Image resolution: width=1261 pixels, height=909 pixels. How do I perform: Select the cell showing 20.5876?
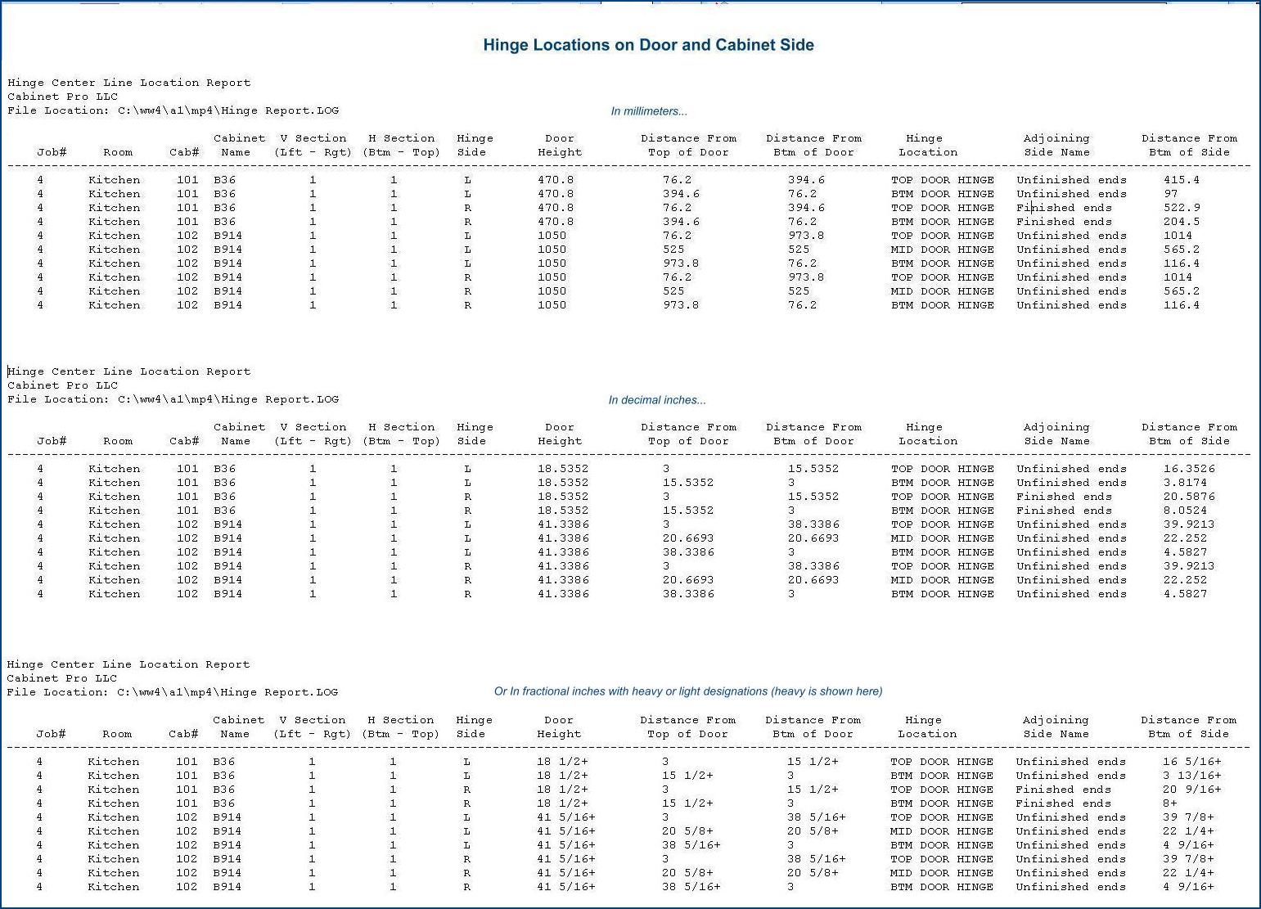[x=1189, y=497]
